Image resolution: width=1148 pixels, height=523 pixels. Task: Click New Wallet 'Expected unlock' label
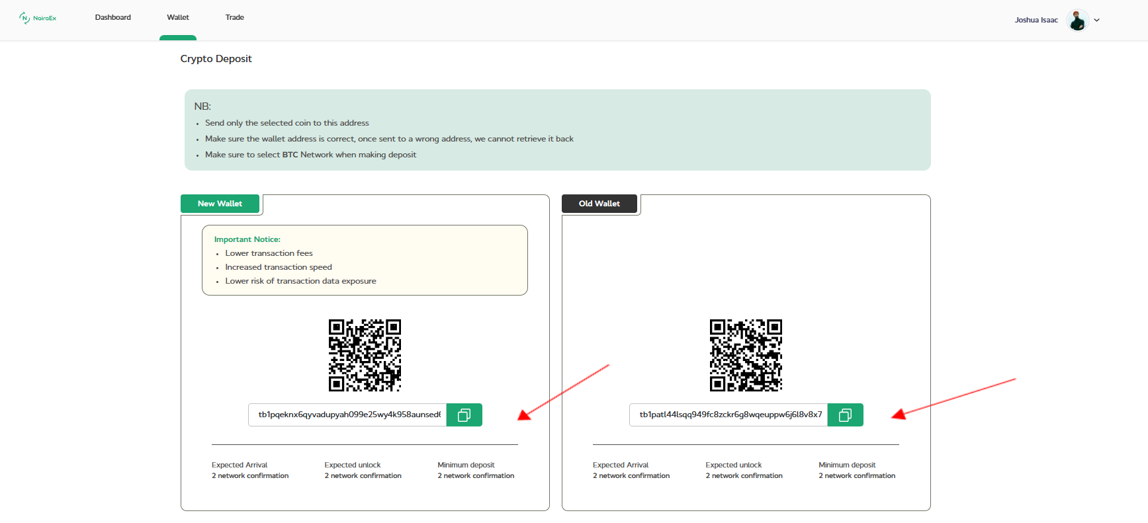point(353,465)
